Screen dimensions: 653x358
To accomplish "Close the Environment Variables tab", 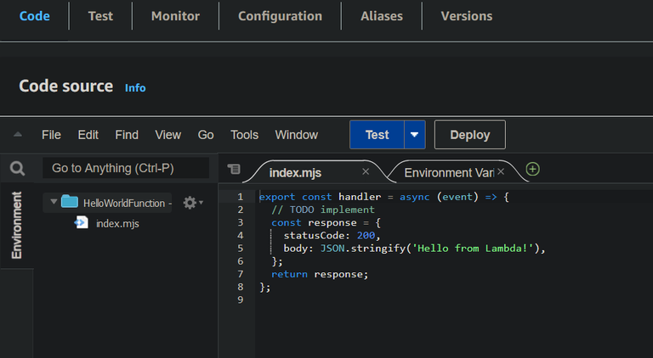I will tap(501, 172).
